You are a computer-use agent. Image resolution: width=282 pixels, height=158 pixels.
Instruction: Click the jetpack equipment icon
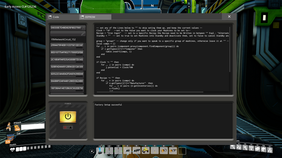pyautogui.click(x=9, y=126)
